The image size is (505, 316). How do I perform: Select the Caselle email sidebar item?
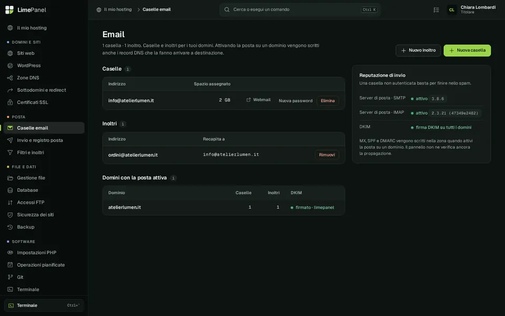tap(44, 128)
